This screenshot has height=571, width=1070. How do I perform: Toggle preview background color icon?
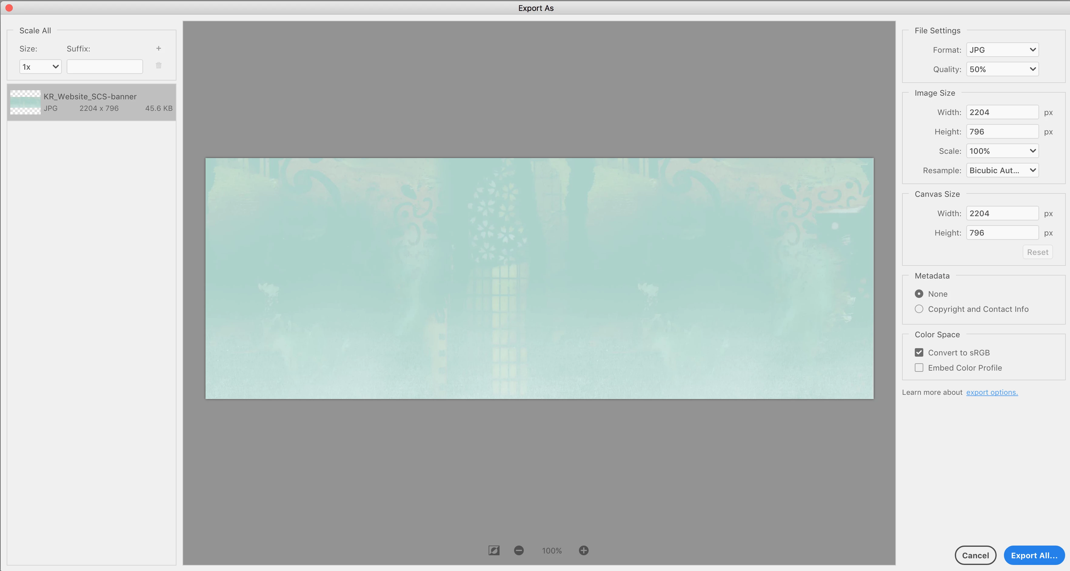click(x=493, y=550)
